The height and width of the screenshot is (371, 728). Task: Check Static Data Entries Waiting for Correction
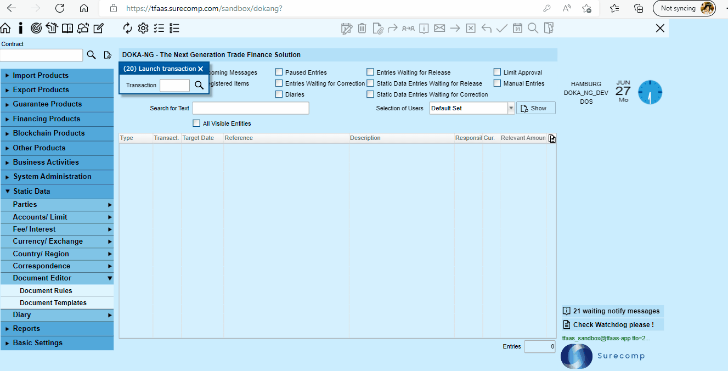[x=370, y=94]
